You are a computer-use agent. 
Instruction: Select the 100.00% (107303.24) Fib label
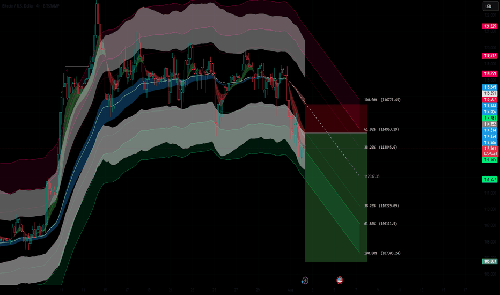pyautogui.click(x=383, y=253)
